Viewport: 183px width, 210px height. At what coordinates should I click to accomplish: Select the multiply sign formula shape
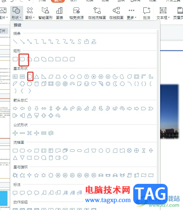[29, 133]
